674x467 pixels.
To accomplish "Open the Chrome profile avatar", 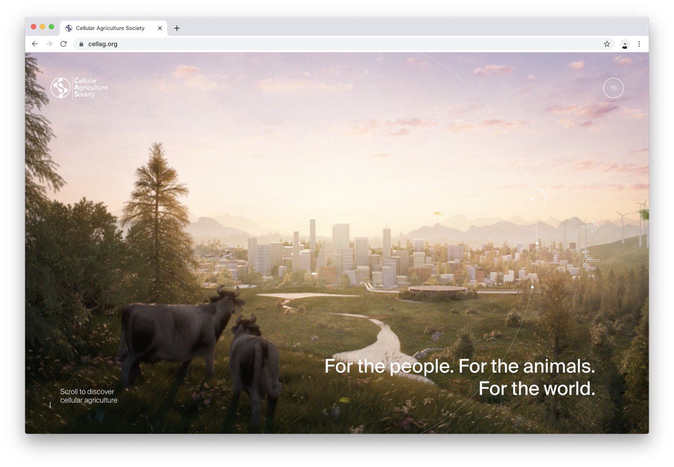I will (625, 44).
